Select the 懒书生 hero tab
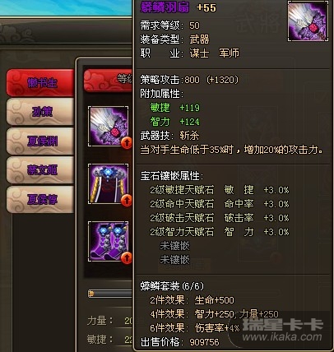Viewport: 334px width, 352px height. (x=40, y=83)
